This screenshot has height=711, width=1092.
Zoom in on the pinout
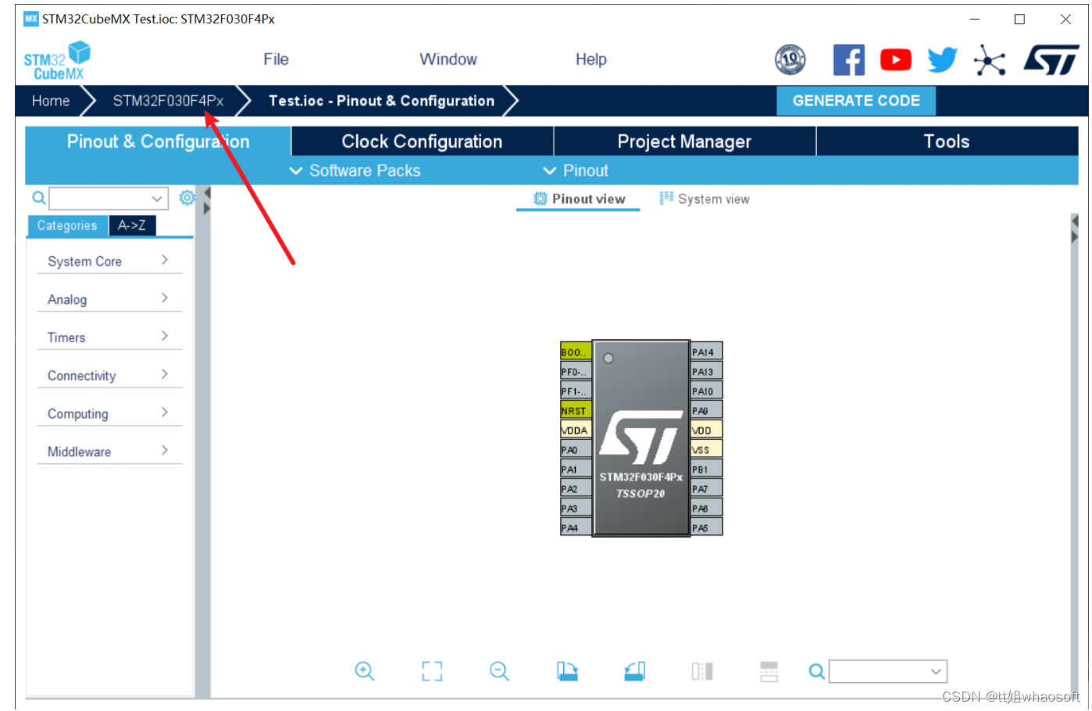tap(365, 671)
